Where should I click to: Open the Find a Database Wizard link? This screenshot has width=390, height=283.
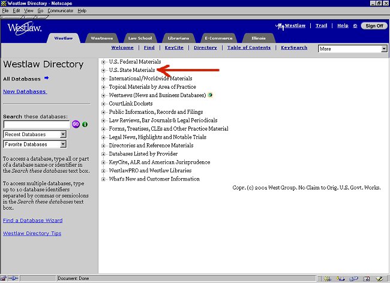pyautogui.click(x=32, y=221)
